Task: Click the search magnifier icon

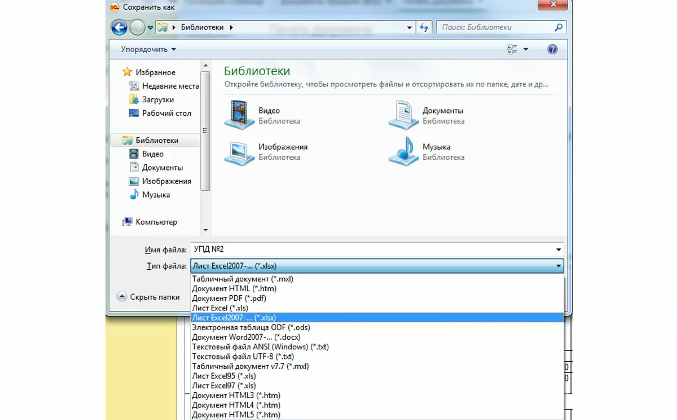Action: [559, 27]
